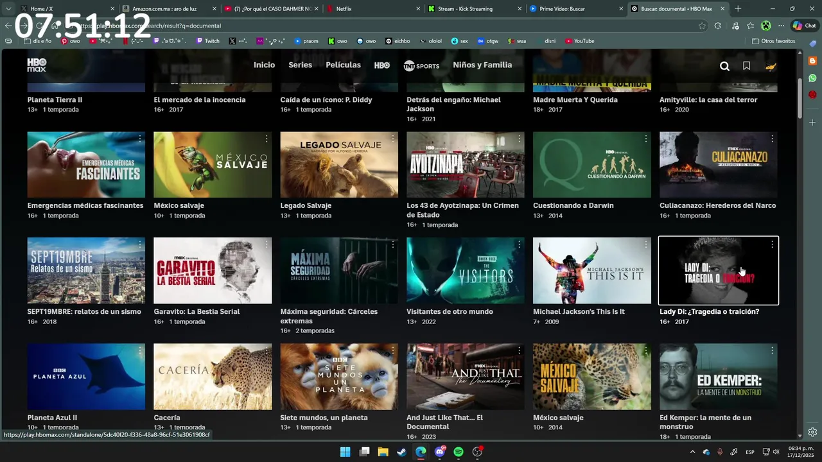Go to Series in HBO Max menu
Image resolution: width=822 pixels, height=462 pixels.
coord(300,65)
